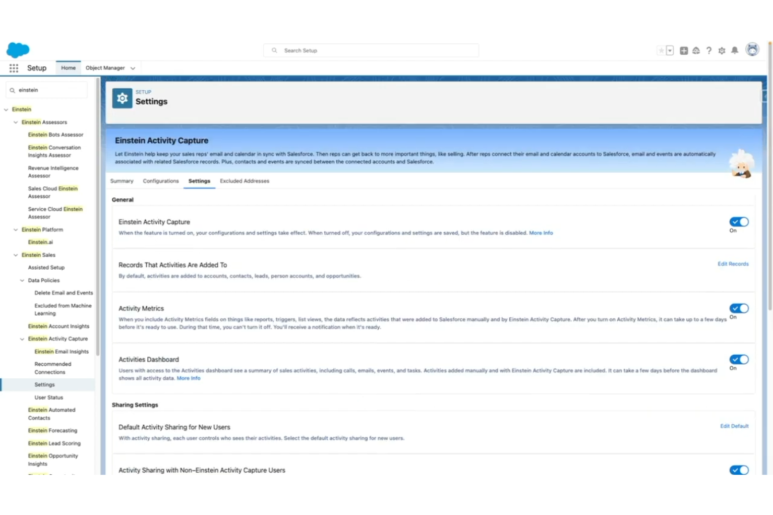773x515 pixels.
Task: Collapse the Einstein Activity Capture node
Action: coord(22,339)
